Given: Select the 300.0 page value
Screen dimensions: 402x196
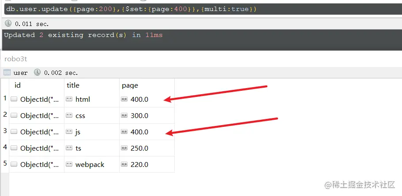Looking at the screenshot, I should pyautogui.click(x=139, y=116).
